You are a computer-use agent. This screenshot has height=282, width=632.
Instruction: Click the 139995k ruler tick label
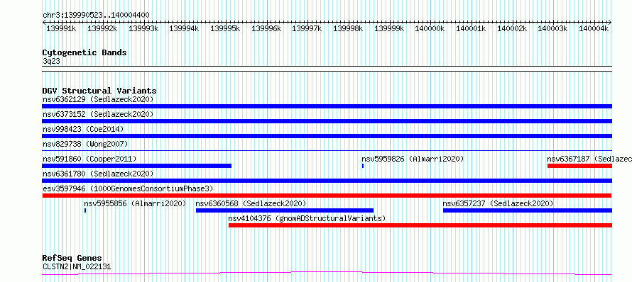(225, 28)
